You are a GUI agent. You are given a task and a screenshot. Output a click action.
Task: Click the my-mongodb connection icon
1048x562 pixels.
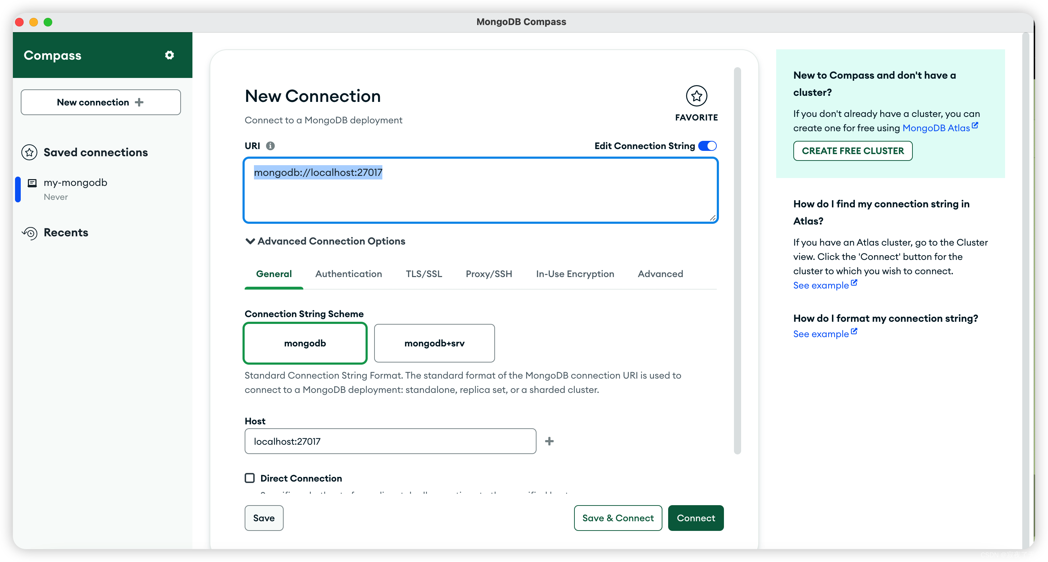point(32,183)
